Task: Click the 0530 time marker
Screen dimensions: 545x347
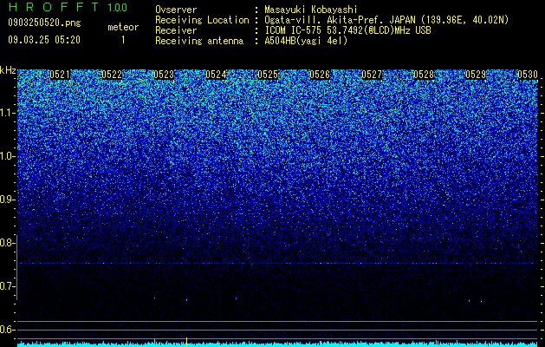Action: [528, 75]
